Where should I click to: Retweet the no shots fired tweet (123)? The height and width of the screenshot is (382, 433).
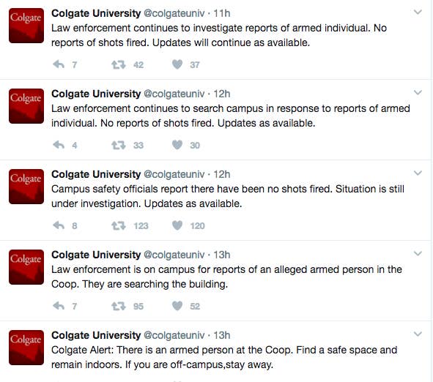click(x=119, y=226)
